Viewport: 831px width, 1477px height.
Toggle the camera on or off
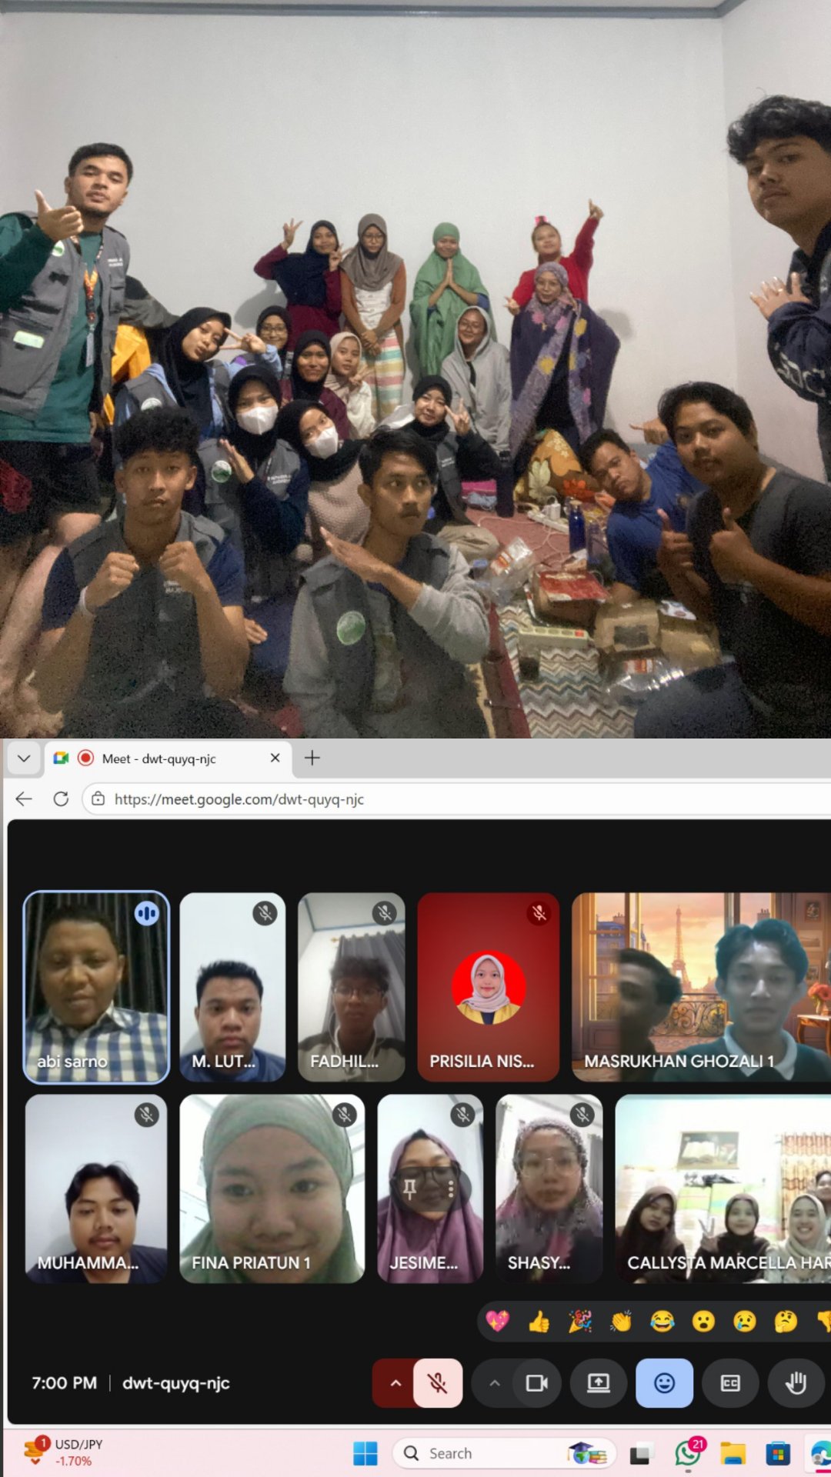536,1383
